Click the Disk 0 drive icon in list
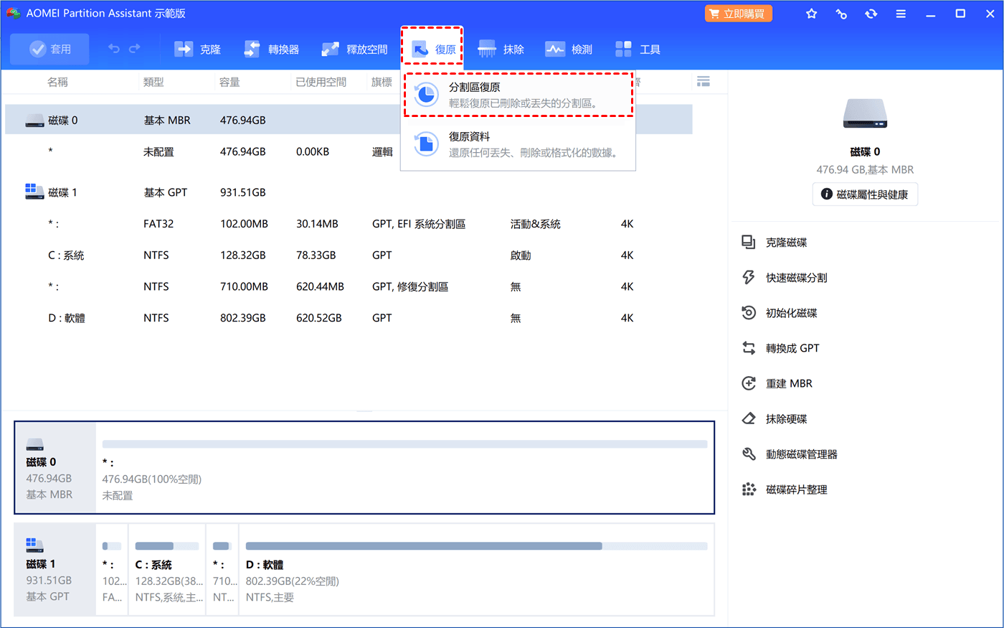Screen dimensions: 1004x628 34,121
